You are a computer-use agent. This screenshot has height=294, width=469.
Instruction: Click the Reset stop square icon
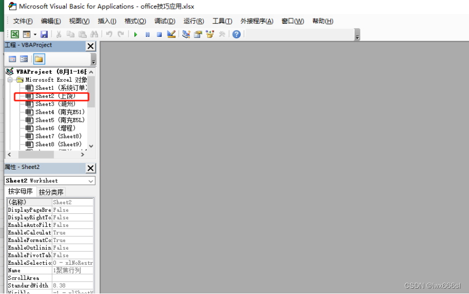[159, 35]
